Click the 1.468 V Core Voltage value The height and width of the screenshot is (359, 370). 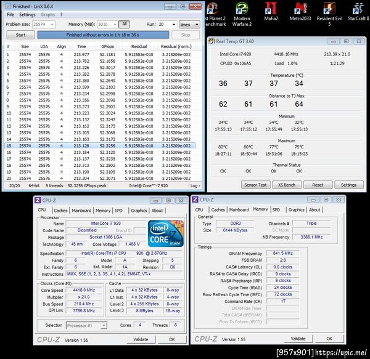(133, 244)
